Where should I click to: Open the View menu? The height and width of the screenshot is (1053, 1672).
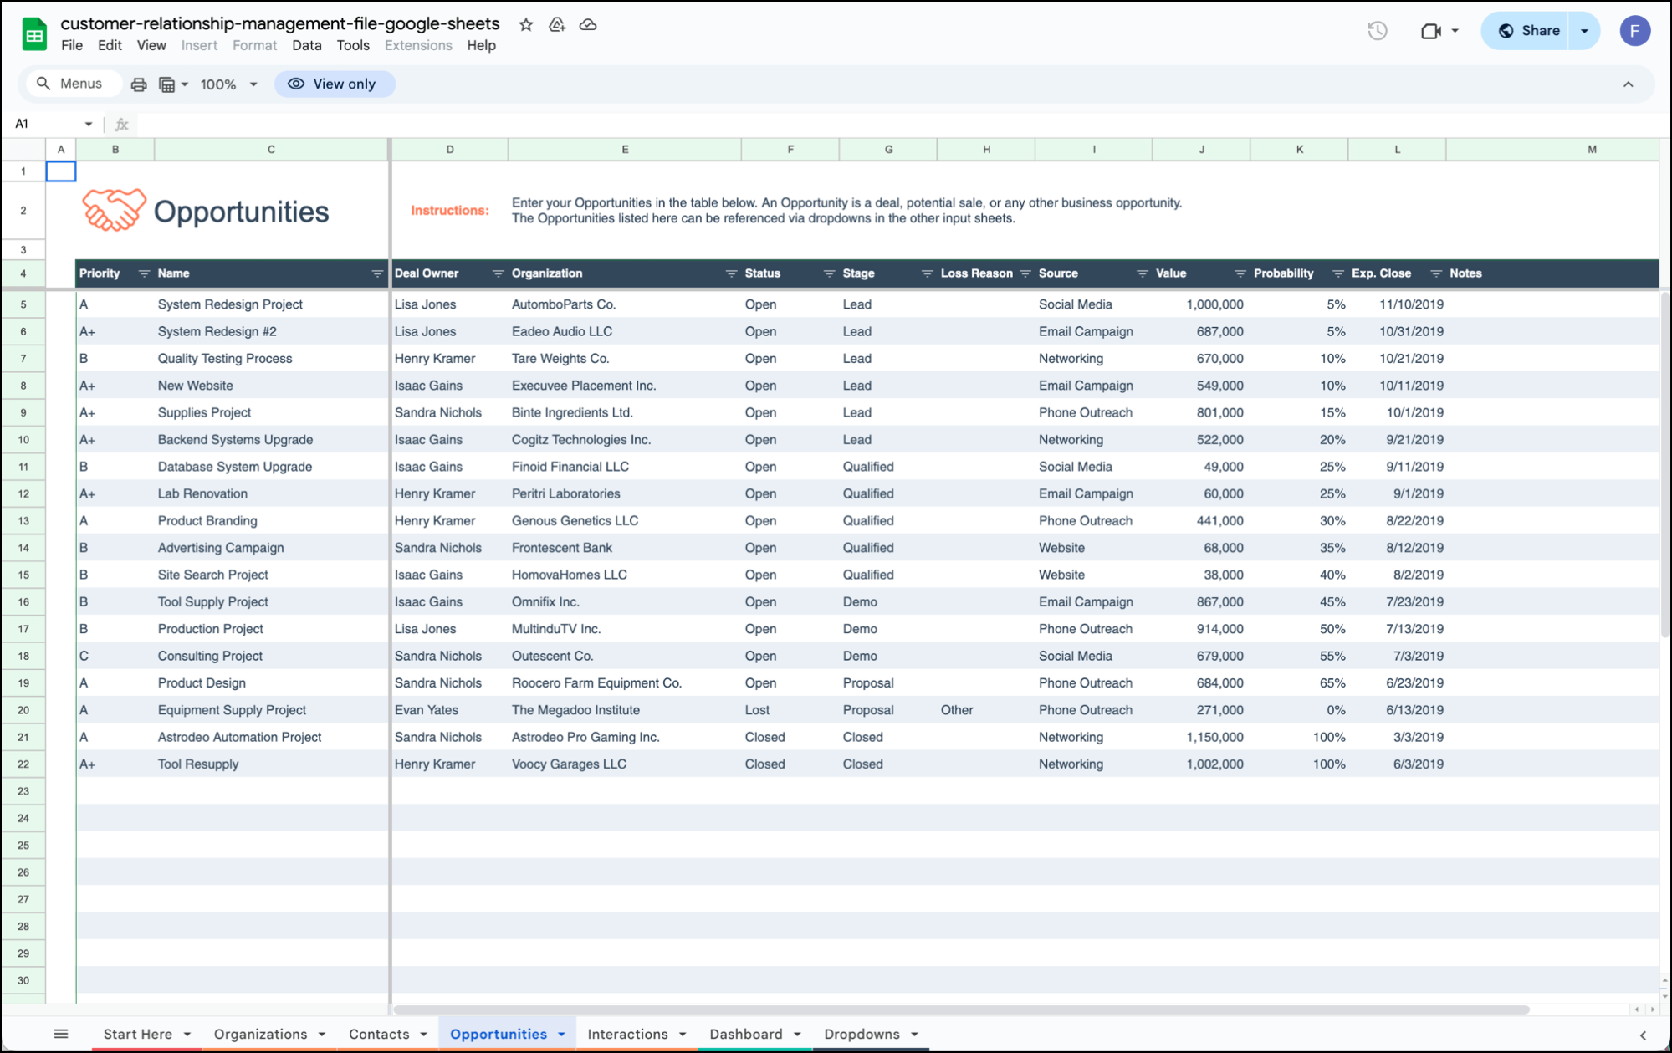click(x=151, y=45)
